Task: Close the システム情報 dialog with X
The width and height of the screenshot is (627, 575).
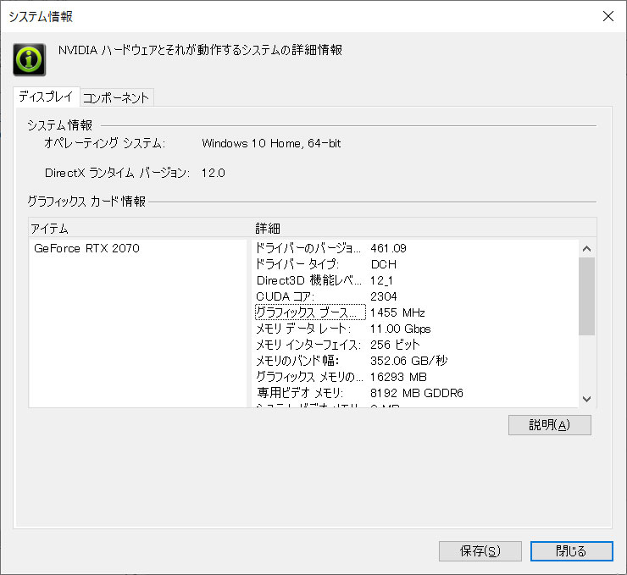Action: coord(608,16)
